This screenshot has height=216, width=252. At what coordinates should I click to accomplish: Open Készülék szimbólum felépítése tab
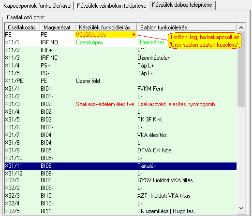coord(111,6)
